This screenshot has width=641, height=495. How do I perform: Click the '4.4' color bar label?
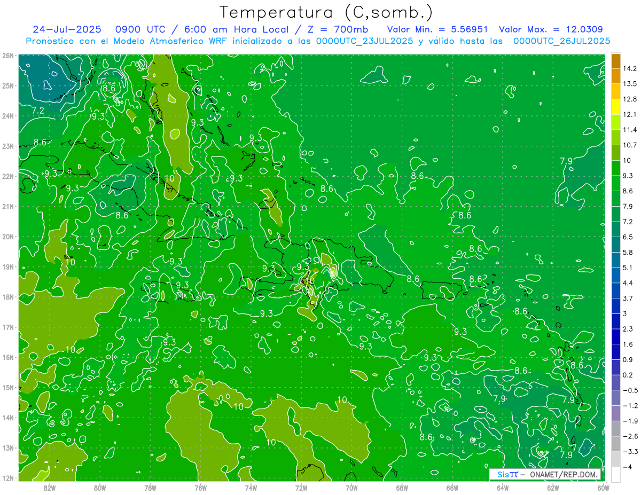point(628,282)
